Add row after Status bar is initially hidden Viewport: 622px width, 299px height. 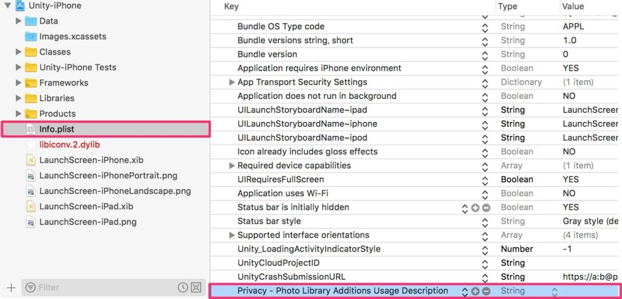pos(475,207)
